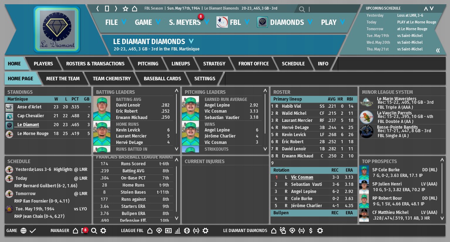Viewport: 450px width, 242px height.
Task: Click the globe icon beside GAME
Action: point(23,231)
